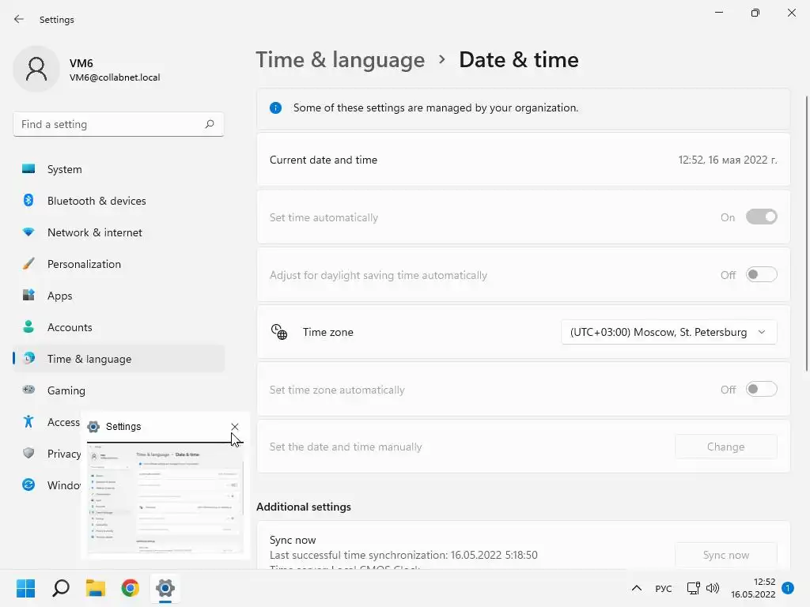Open the taskbar clock 12:52 16.05.2022
The image size is (810, 607).
(x=753, y=588)
